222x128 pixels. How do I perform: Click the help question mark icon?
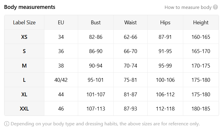pos(215,7)
